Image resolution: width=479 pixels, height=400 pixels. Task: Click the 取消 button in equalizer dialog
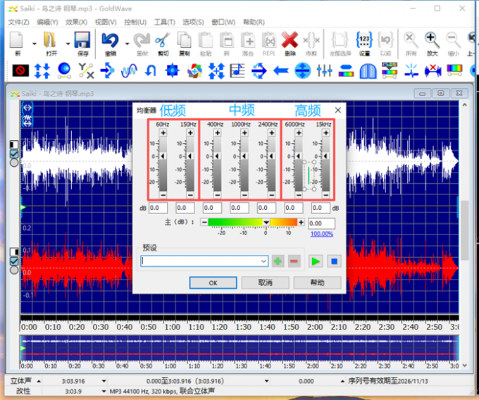265,282
